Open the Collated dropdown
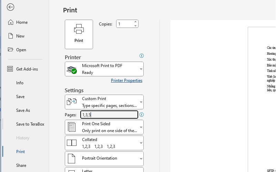276x172 pixels. (x=104, y=143)
